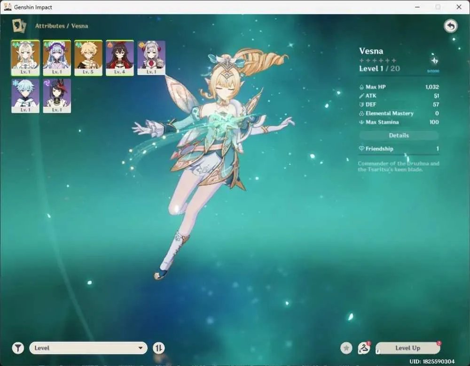Click the Genshin Impact title bar icon
470x366 pixels.
click(8, 7)
